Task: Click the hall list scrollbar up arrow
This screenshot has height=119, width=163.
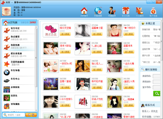Action: [x=36, y=27]
